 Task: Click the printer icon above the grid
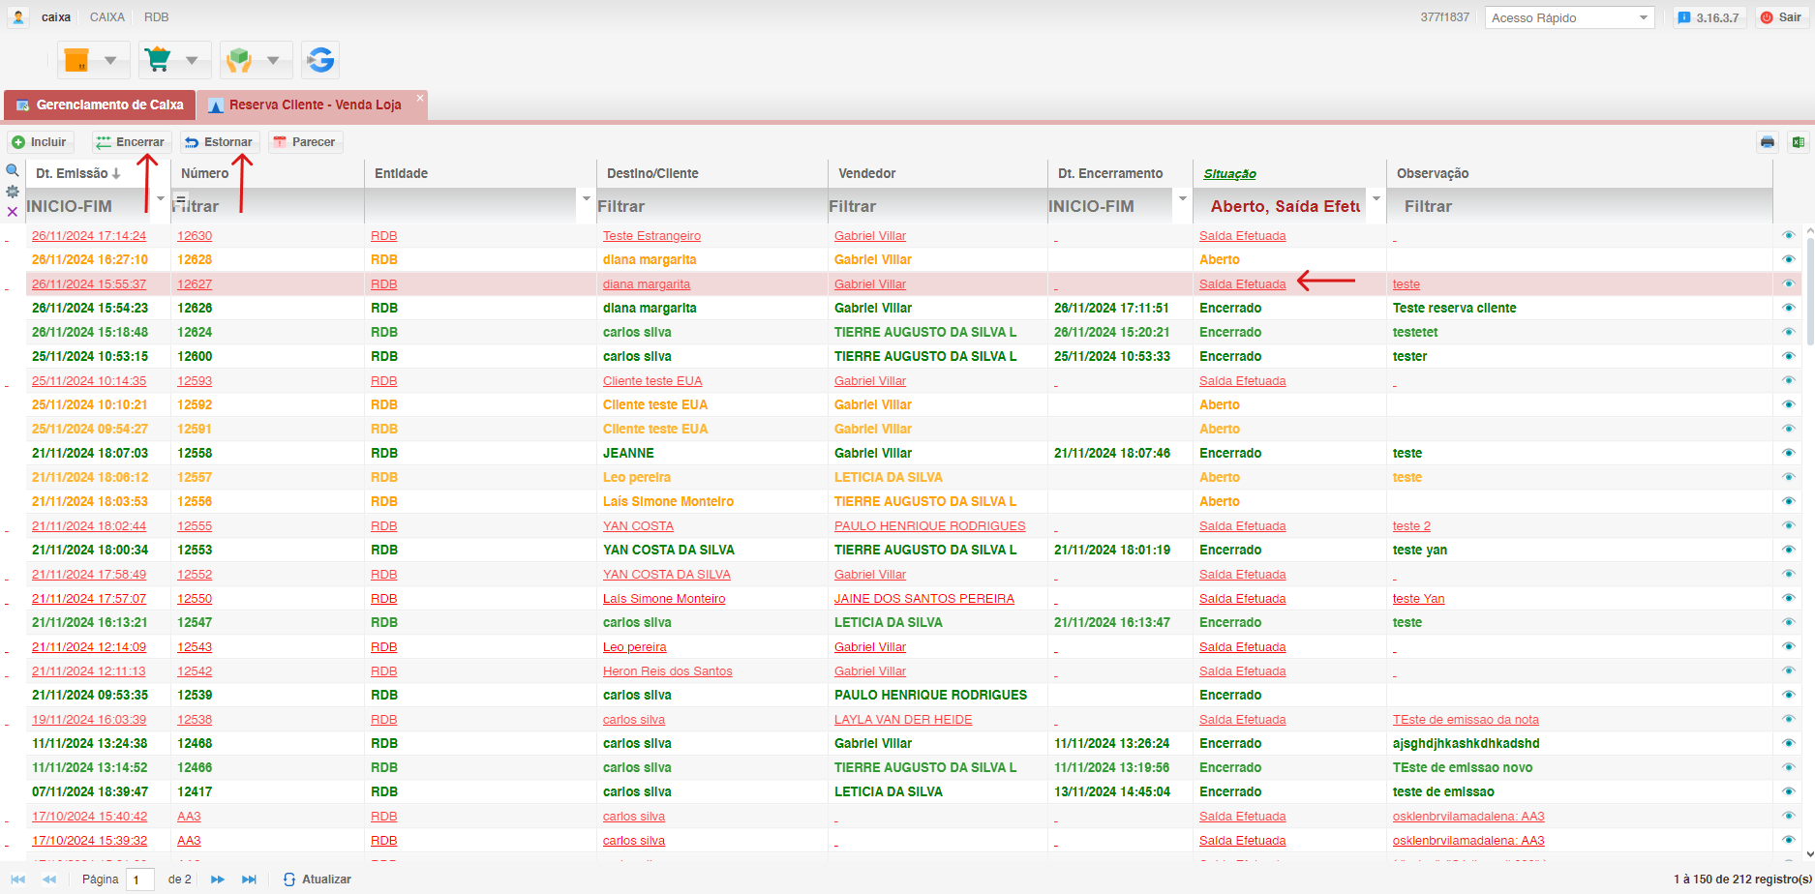tap(1768, 142)
